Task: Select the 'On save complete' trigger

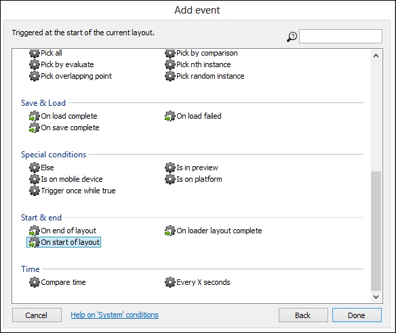Action: coord(64,128)
